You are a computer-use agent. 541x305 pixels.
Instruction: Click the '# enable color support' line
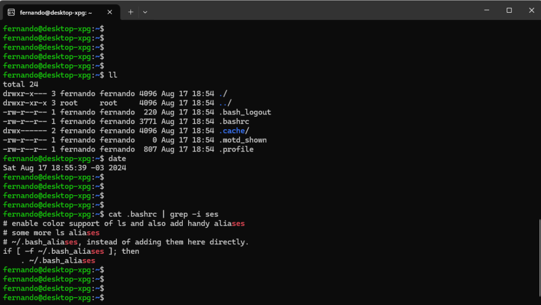(124, 224)
